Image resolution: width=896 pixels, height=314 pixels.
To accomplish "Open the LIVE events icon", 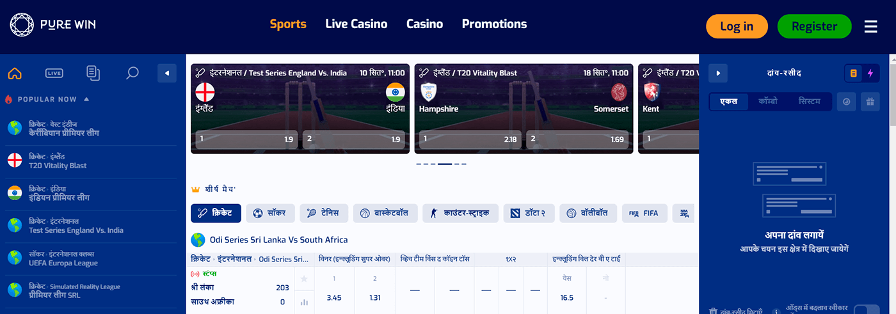I will pyautogui.click(x=54, y=73).
